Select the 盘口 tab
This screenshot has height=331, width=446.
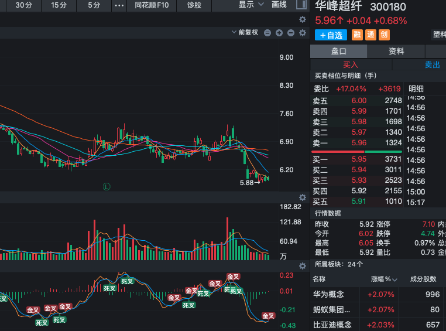[x=338, y=51]
